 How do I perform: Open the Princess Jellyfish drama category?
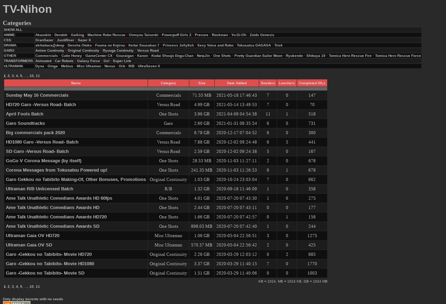point(178,45)
